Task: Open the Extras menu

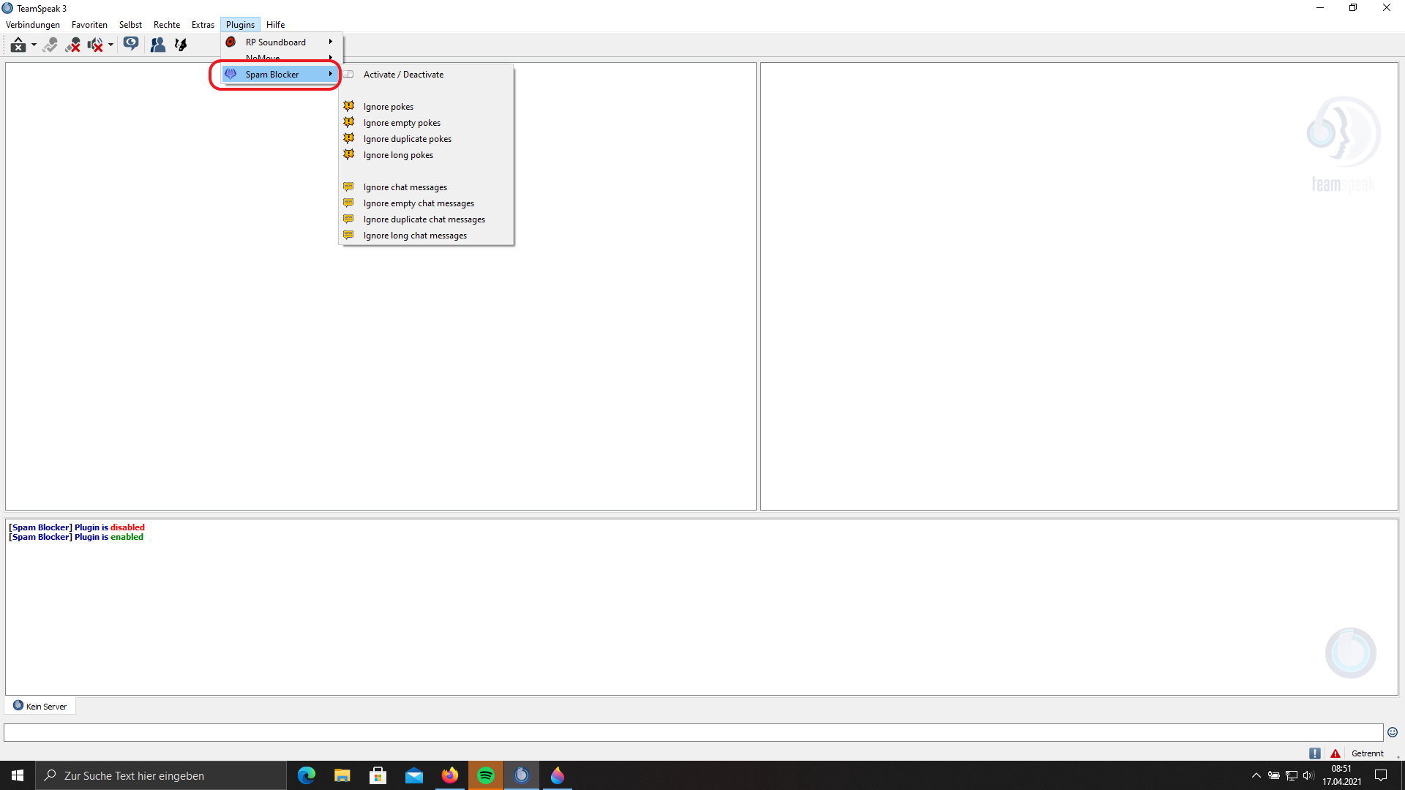Action: click(x=203, y=25)
